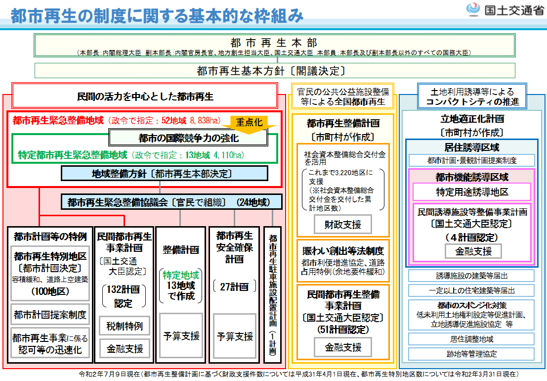Select the 都市再生基本方針〔閣議決定〕 bar
Viewport: 547px width, 381px height.
click(274, 70)
